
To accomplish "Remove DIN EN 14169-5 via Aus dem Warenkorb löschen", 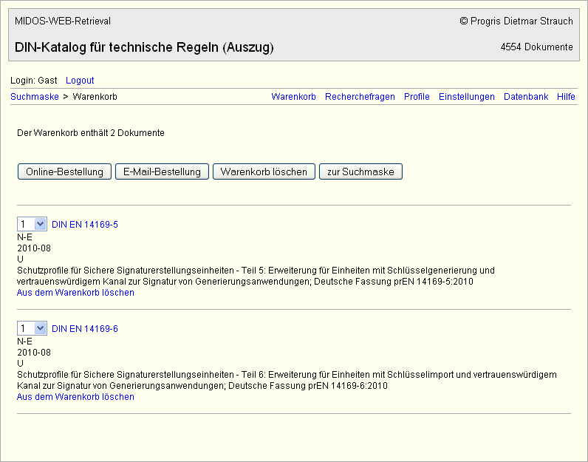I will click(x=75, y=293).
